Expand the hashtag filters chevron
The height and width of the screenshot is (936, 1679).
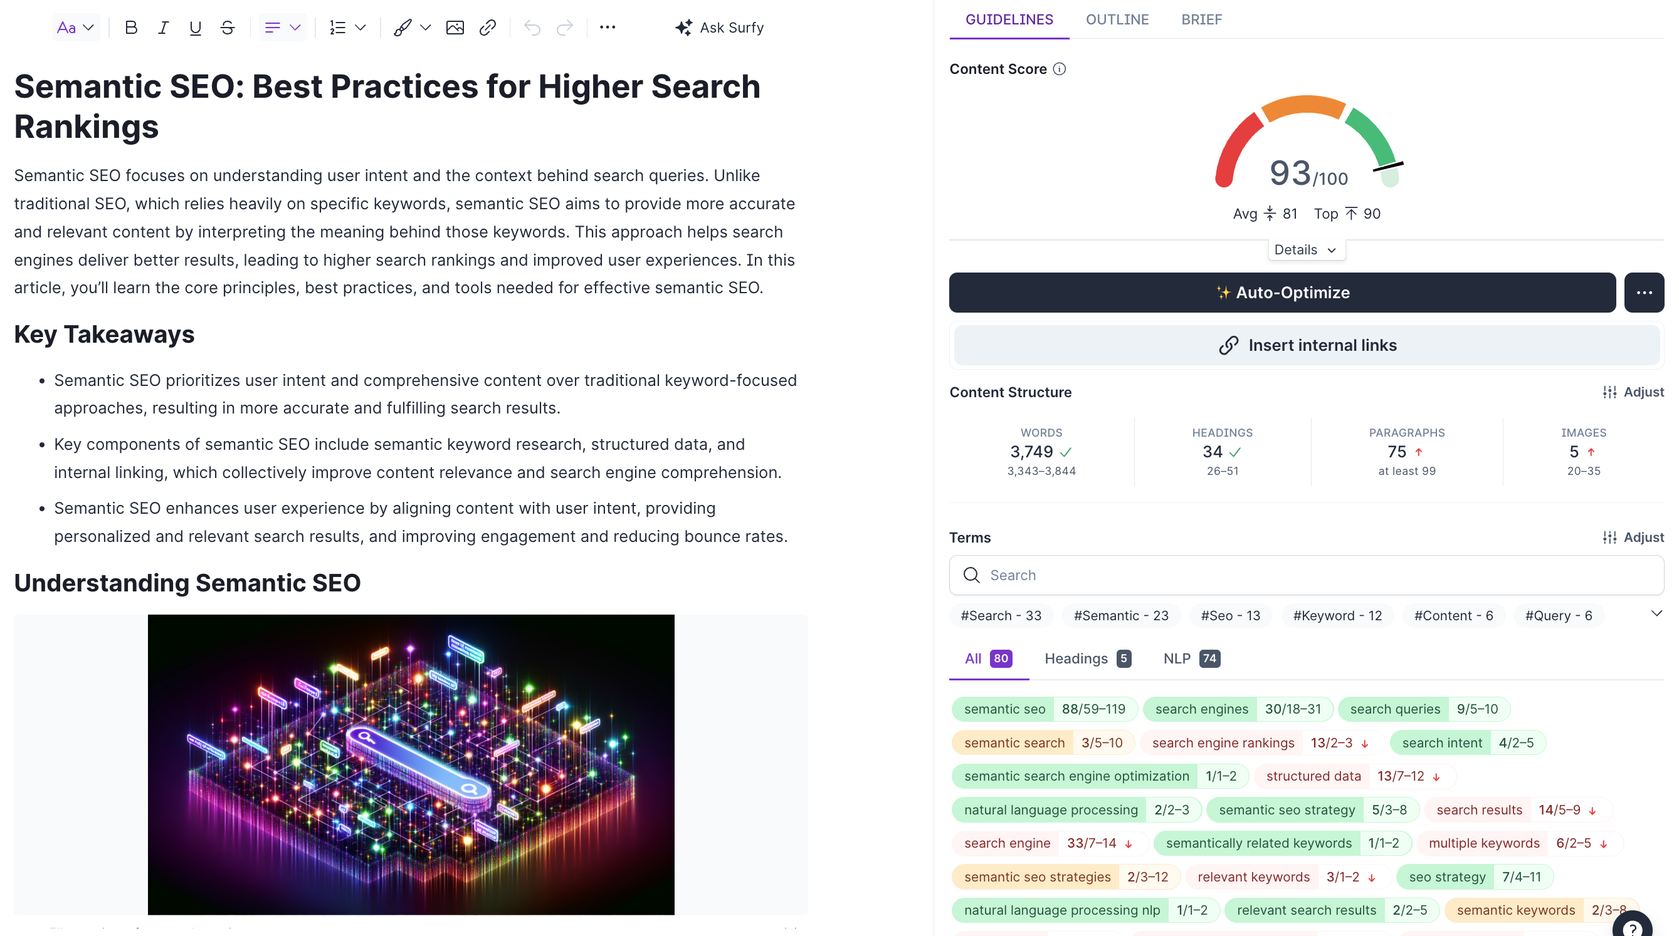click(1656, 613)
